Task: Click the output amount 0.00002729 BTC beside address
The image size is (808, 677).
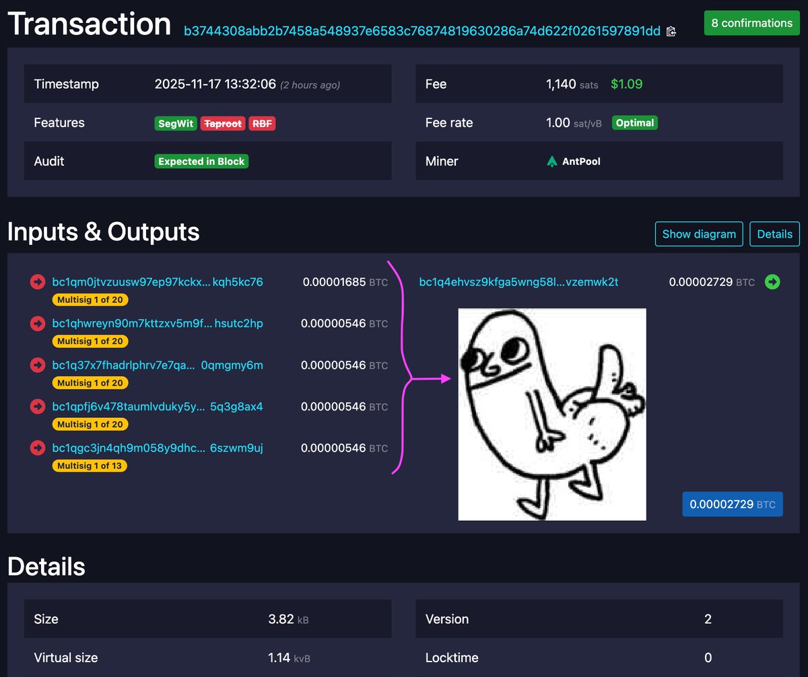Action: [x=712, y=282]
